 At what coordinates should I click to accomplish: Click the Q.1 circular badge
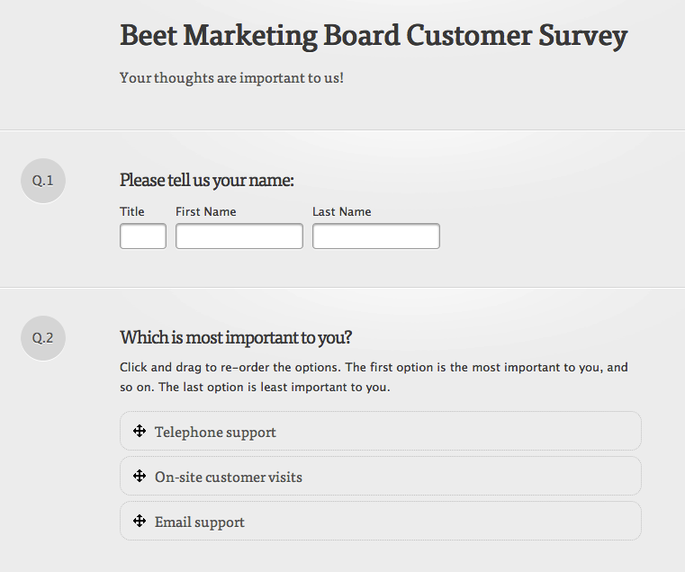pos(43,181)
